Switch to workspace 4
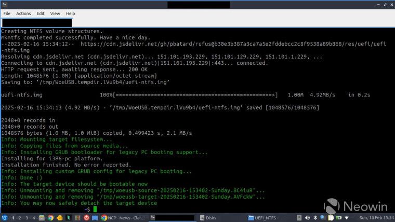The image size is (395, 222). 34,218
